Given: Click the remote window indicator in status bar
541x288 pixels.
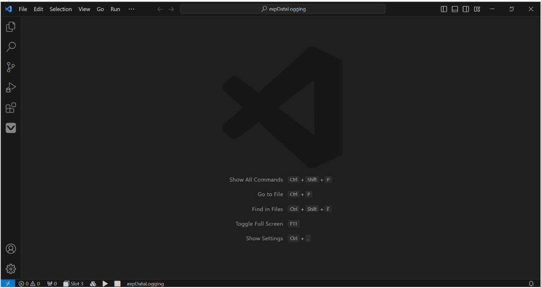Looking at the screenshot, I should coord(8,283).
